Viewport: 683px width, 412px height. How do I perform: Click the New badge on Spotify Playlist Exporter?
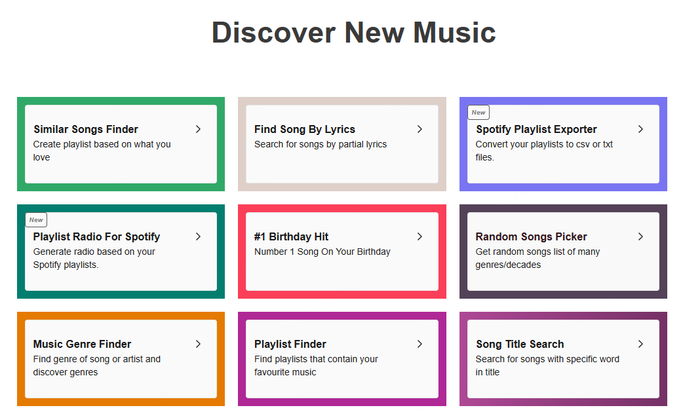point(478,113)
